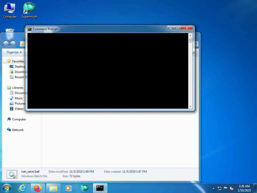
Task: Click the Size value 72 bytes
Action: tap(75, 176)
